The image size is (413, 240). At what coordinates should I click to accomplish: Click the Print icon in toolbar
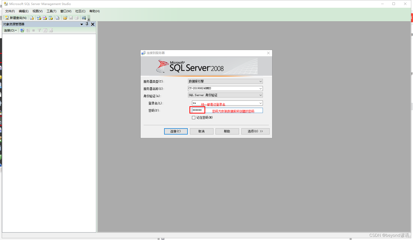click(x=77, y=18)
